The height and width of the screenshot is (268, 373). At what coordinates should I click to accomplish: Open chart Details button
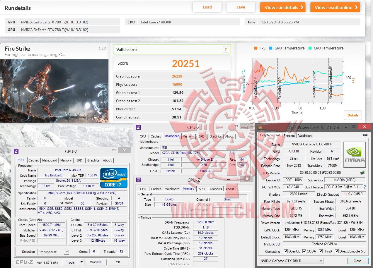[353, 115]
